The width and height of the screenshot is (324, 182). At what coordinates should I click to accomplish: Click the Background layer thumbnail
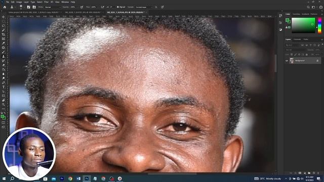point(292,61)
